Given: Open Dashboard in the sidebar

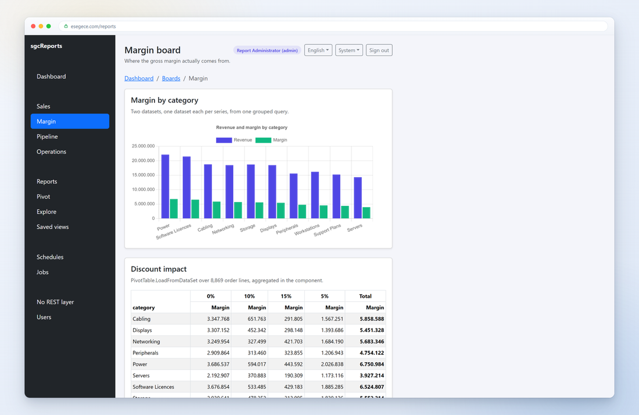Looking at the screenshot, I should tap(70, 77).
